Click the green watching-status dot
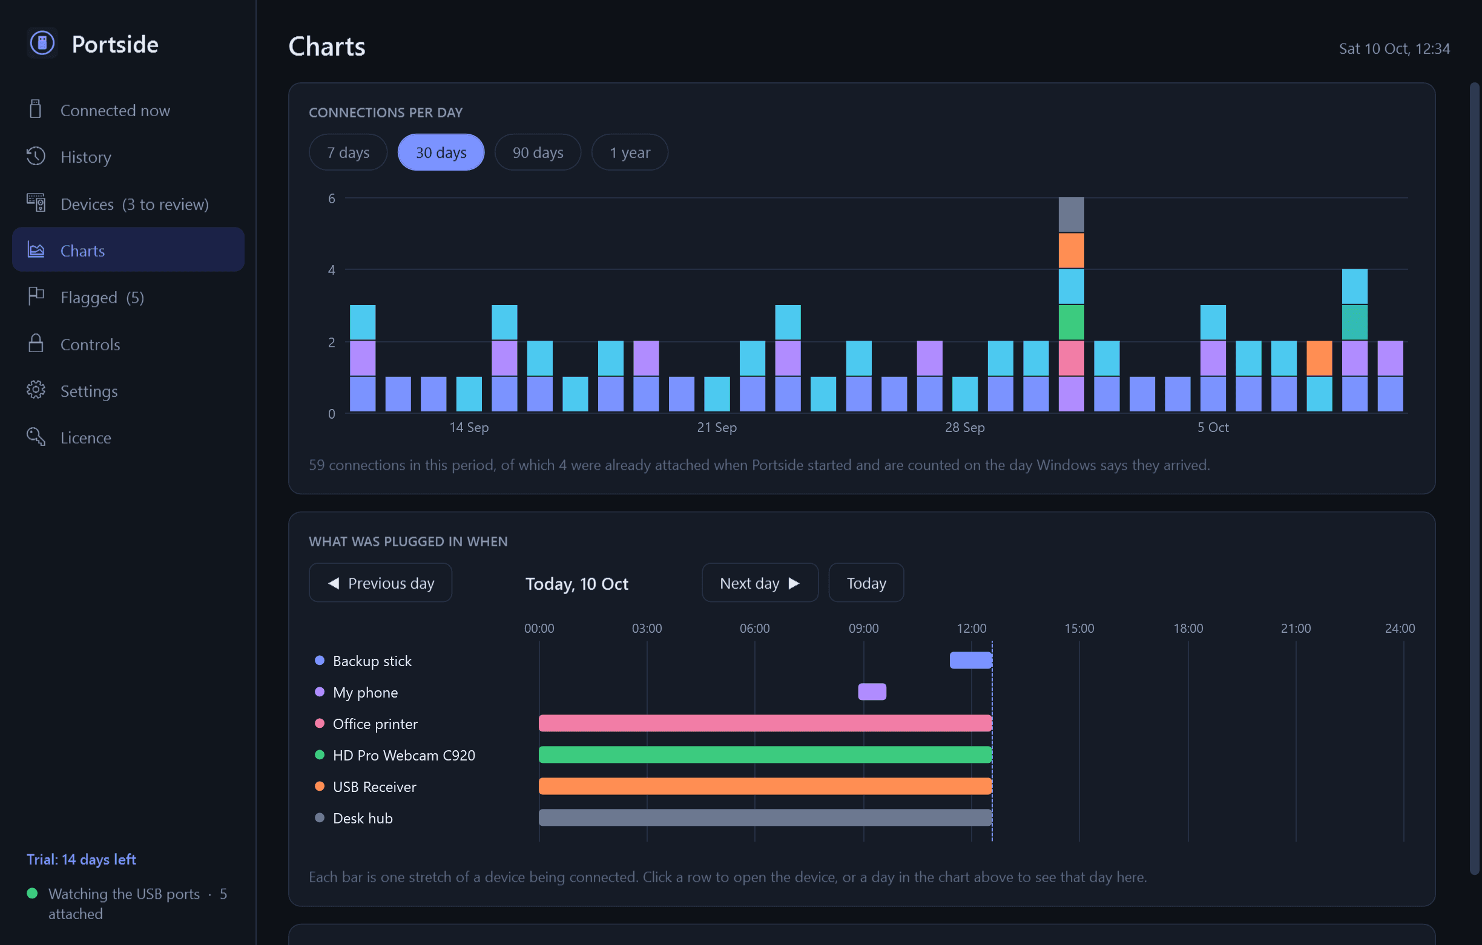Viewport: 1482px width, 945px height. pyautogui.click(x=33, y=894)
